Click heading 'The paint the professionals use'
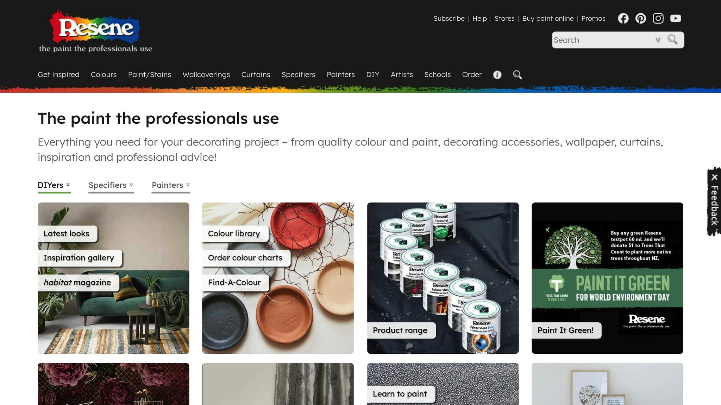 coord(158,118)
